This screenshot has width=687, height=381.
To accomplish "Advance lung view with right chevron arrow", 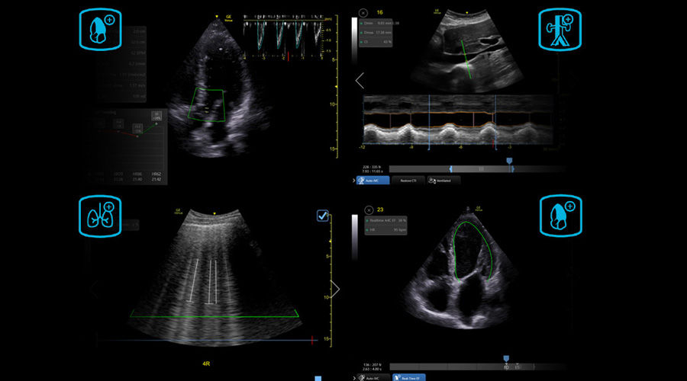I will click(334, 290).
